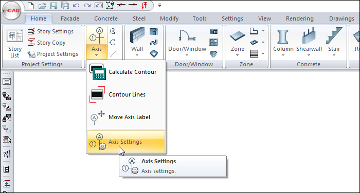Screen dimensions: 360x193
Task: Select the circular axis icon beside Axis
Action: (x=113, y=31)
